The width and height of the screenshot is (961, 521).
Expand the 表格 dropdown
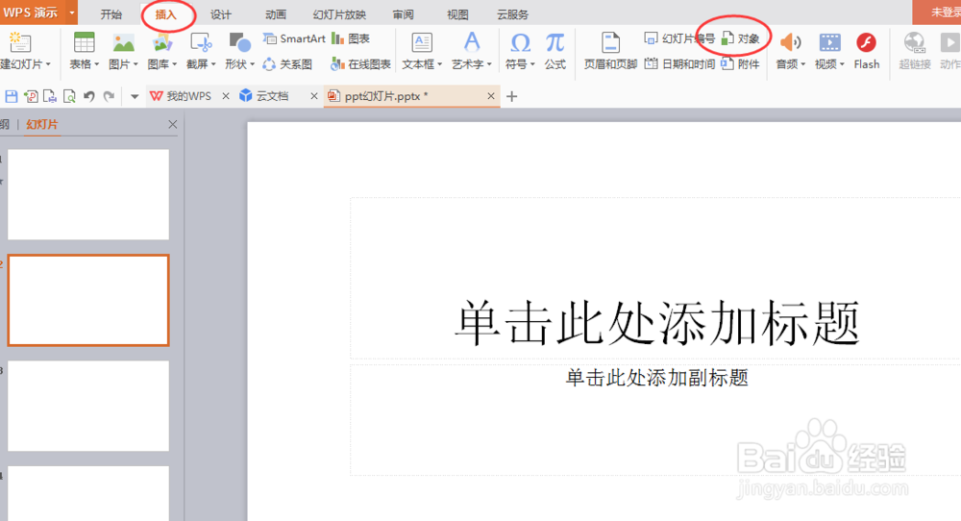tap(96, 63)
